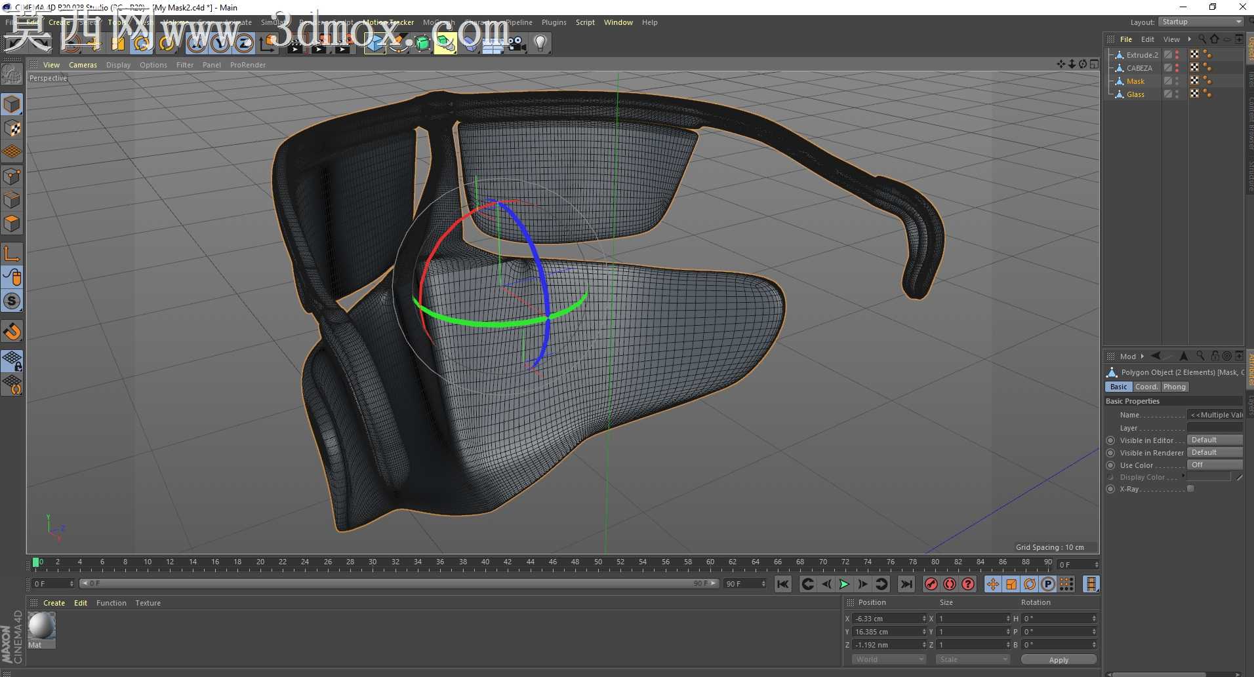Click the Autokeying icon in the timeline
Viewport: 1254px width, 677px height.
click(949, 584)
